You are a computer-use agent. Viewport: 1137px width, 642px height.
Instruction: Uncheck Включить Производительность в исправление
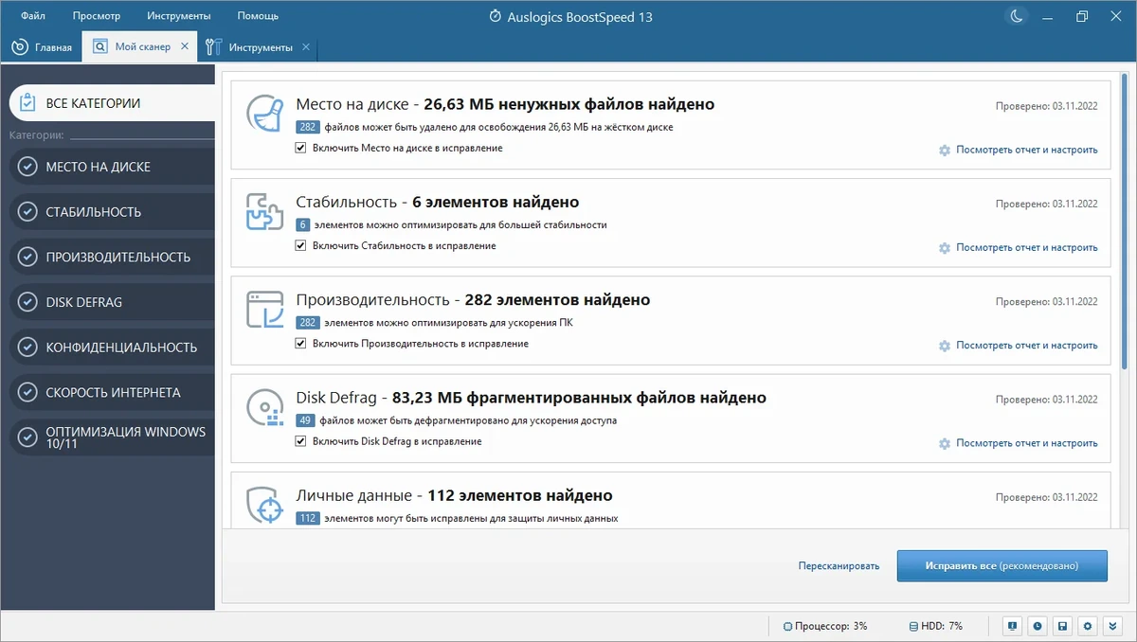pyautogui.click(x=300, y=344)
